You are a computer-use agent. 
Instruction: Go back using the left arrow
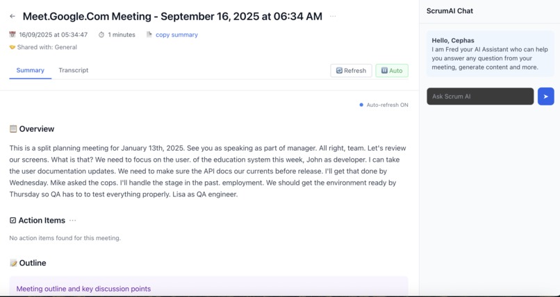13,16
